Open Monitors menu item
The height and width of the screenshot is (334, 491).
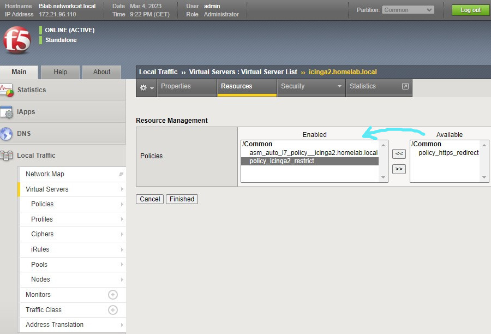pos(73,295)
